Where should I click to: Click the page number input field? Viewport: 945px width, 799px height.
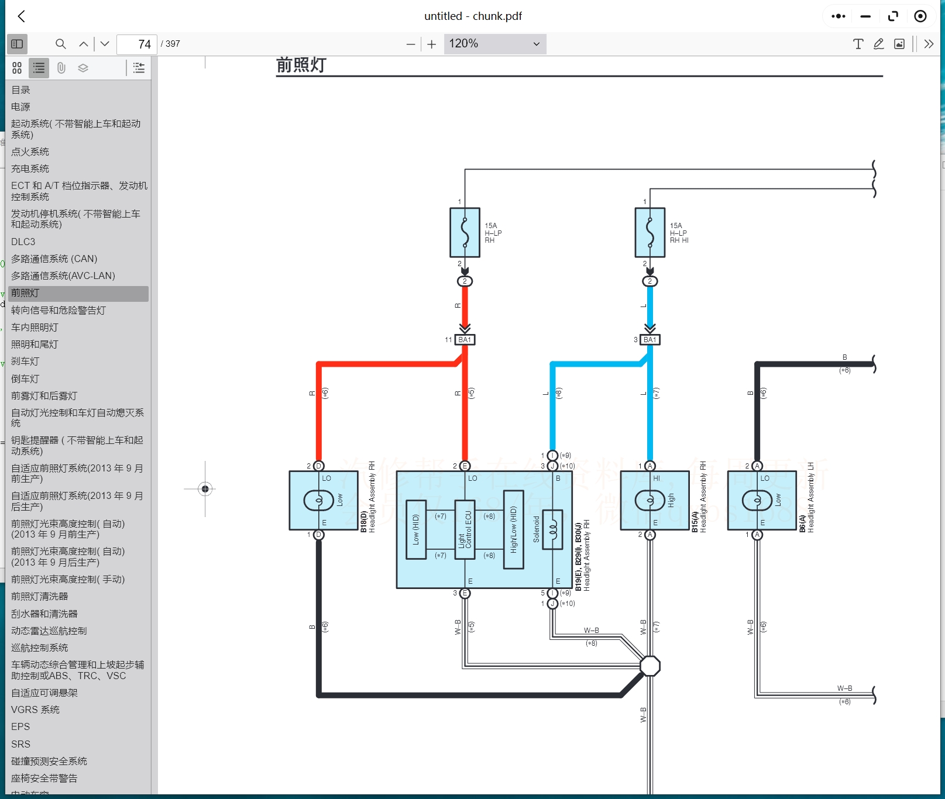tap(137, 44)
